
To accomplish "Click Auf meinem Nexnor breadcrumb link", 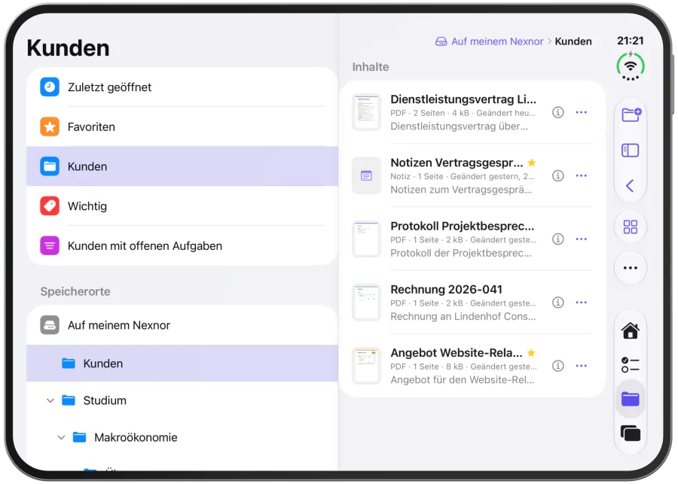I will [489, 41].
